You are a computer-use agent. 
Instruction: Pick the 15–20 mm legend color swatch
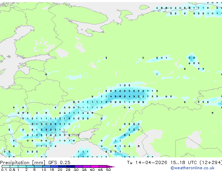pyautogui.click(x=55, y=166)
